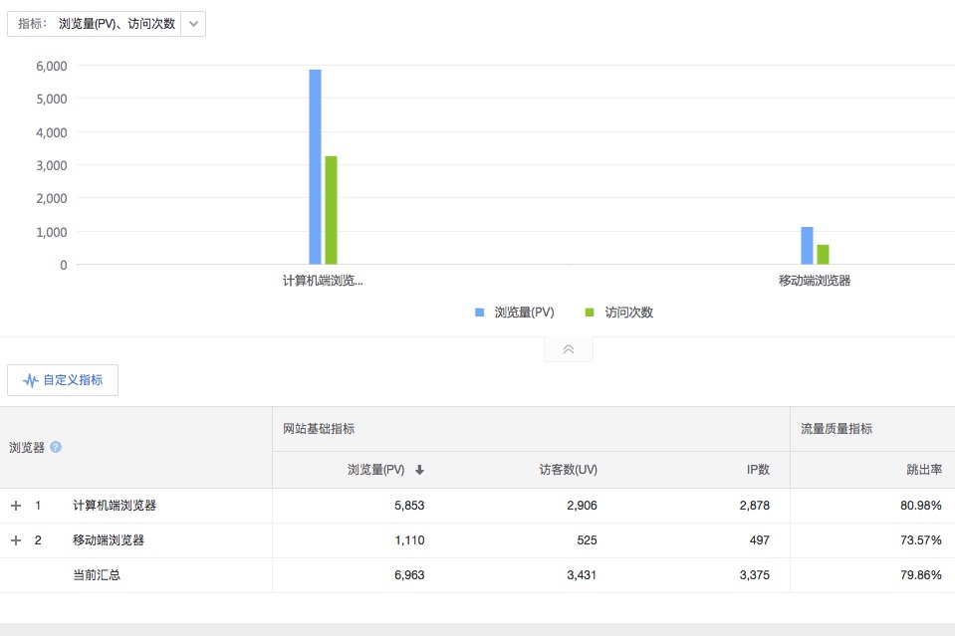Open the 指标 metrics dropdown
Image resolution: width=955 pixels, height=636 pixels.
193,24
